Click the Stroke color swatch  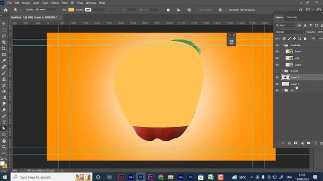[88, 10]
